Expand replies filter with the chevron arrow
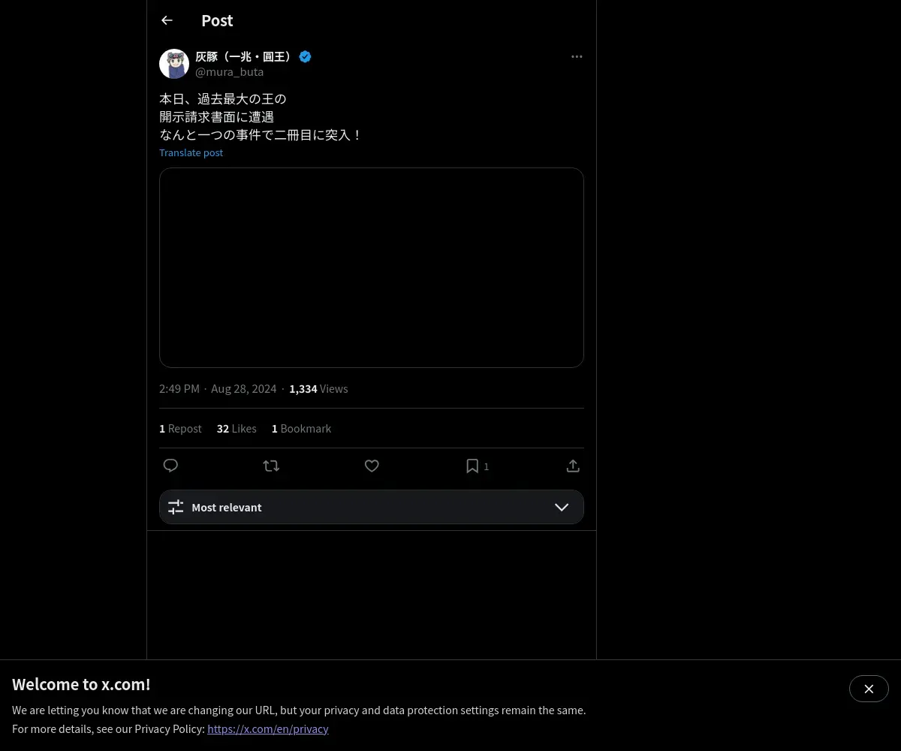Viewport: 901px width, 751px height. click(x=562, y=508)
